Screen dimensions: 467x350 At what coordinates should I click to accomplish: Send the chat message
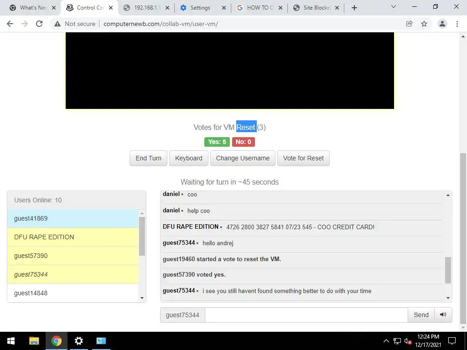tap(421, 315)
